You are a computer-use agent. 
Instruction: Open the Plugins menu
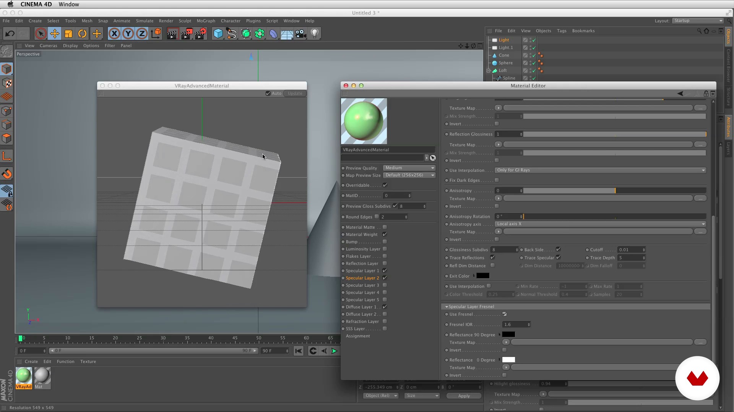[253, 21]
